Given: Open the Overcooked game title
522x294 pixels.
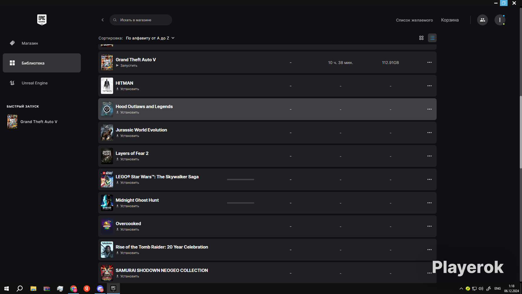Looking at the screenshot, I should [128, 223].
